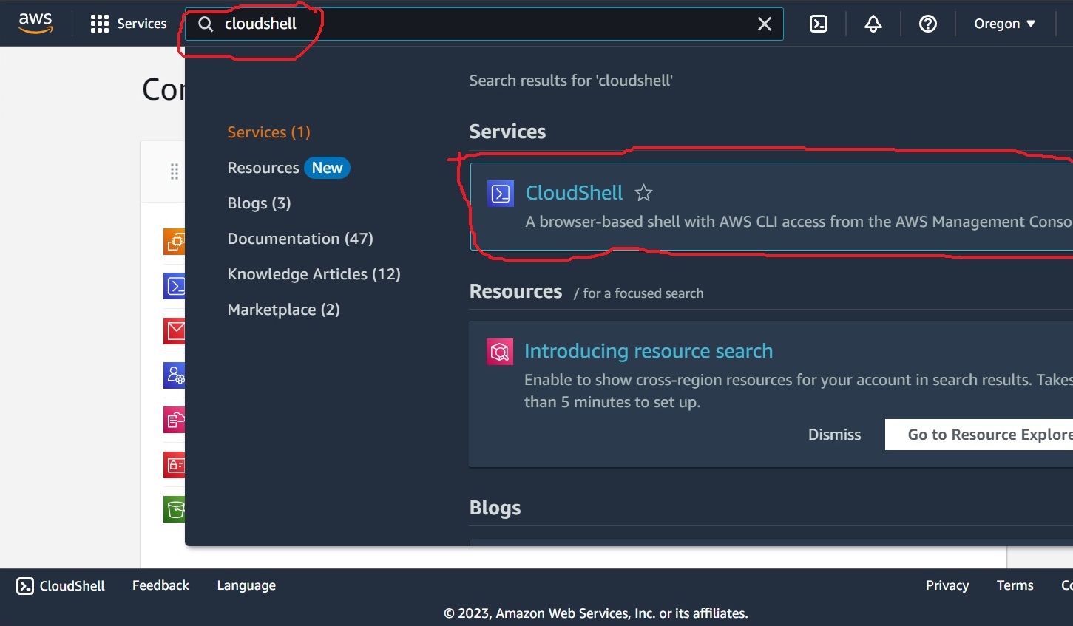The image size is (1073, 626).
Task: Open the Terms footer link
Action: [x=1015, y=585]
